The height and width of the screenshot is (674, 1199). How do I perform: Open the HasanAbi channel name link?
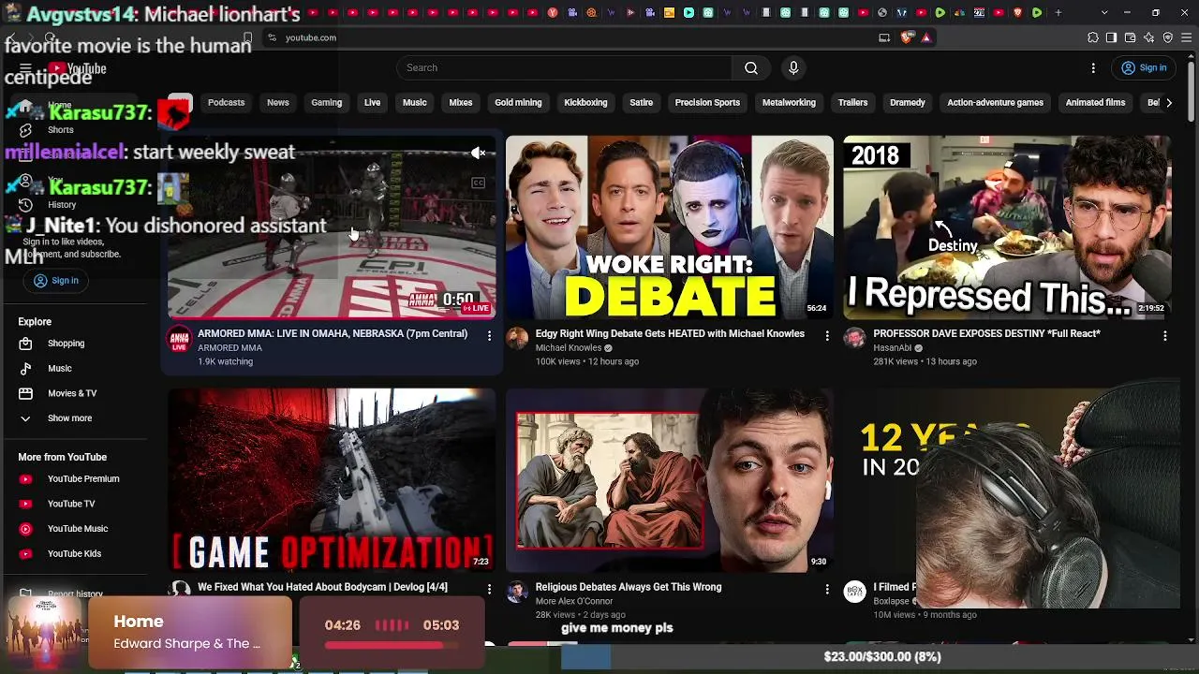click(892, 348)
